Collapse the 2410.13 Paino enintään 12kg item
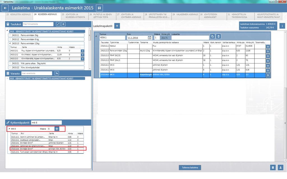 pos(10,43)
